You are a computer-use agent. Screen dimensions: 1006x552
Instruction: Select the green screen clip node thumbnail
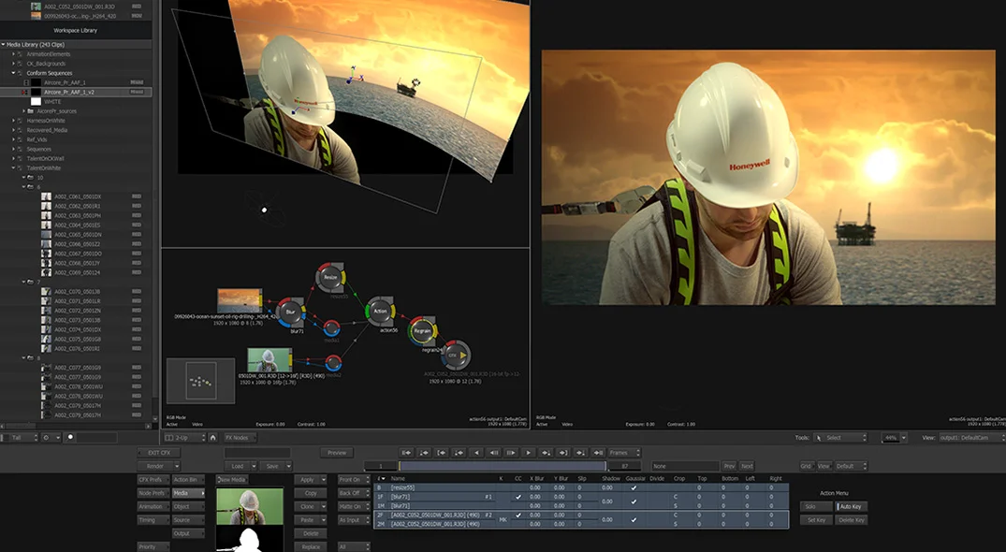pyautogui.click(x=270, y=359)
